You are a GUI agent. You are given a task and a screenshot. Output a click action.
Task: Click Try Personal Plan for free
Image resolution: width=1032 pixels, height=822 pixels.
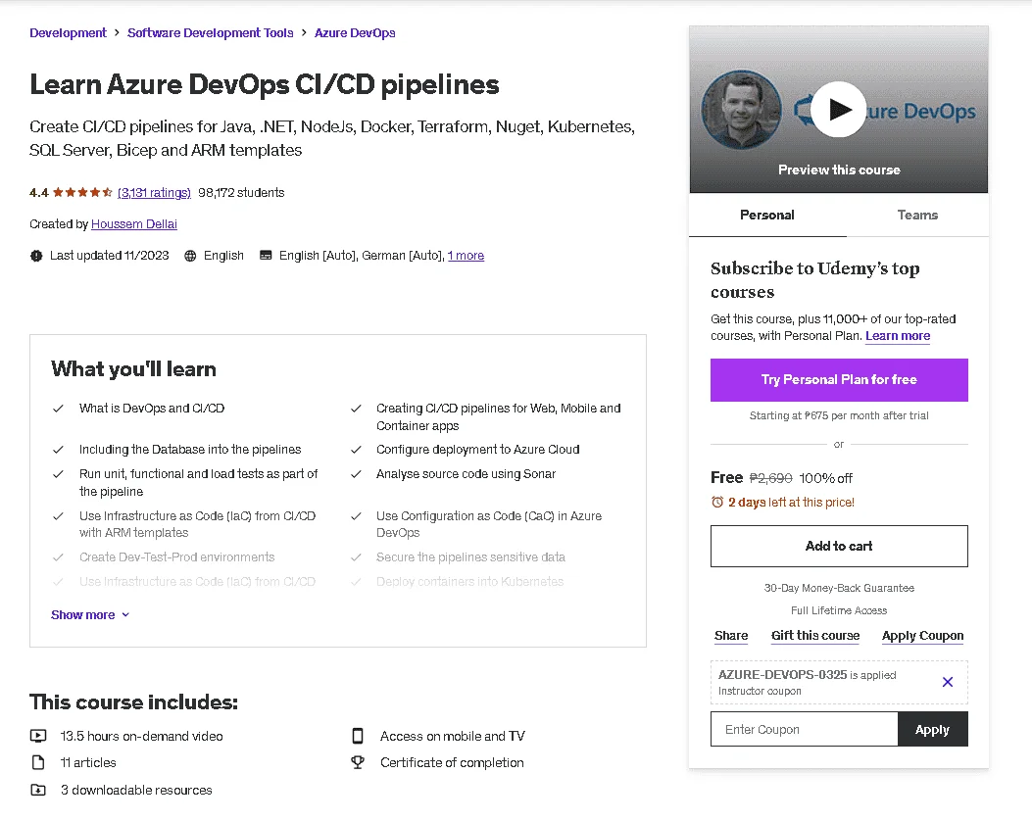pyautogui.click(x=839, y=380)
